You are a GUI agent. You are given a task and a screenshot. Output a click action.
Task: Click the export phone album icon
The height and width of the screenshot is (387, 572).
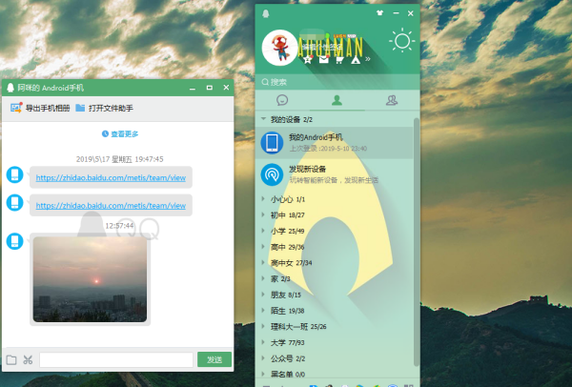[16, 108]
